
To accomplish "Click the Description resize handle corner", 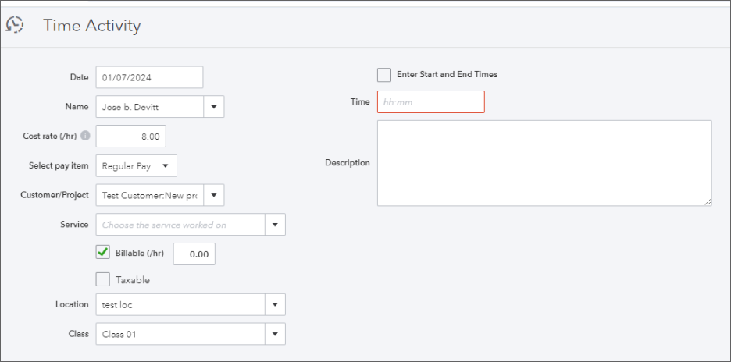I will (708, 202).
